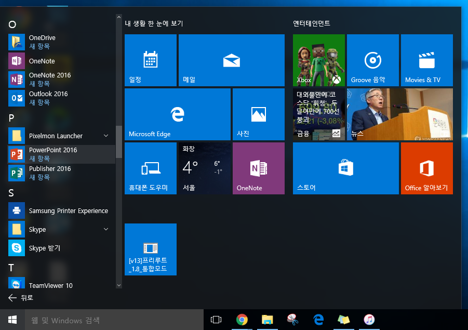Image resolution: width=468 pixels, height=330 pixels.
Task: Open the 서울 weather tile
Action: pyautogui.click(x=205, y=168)
